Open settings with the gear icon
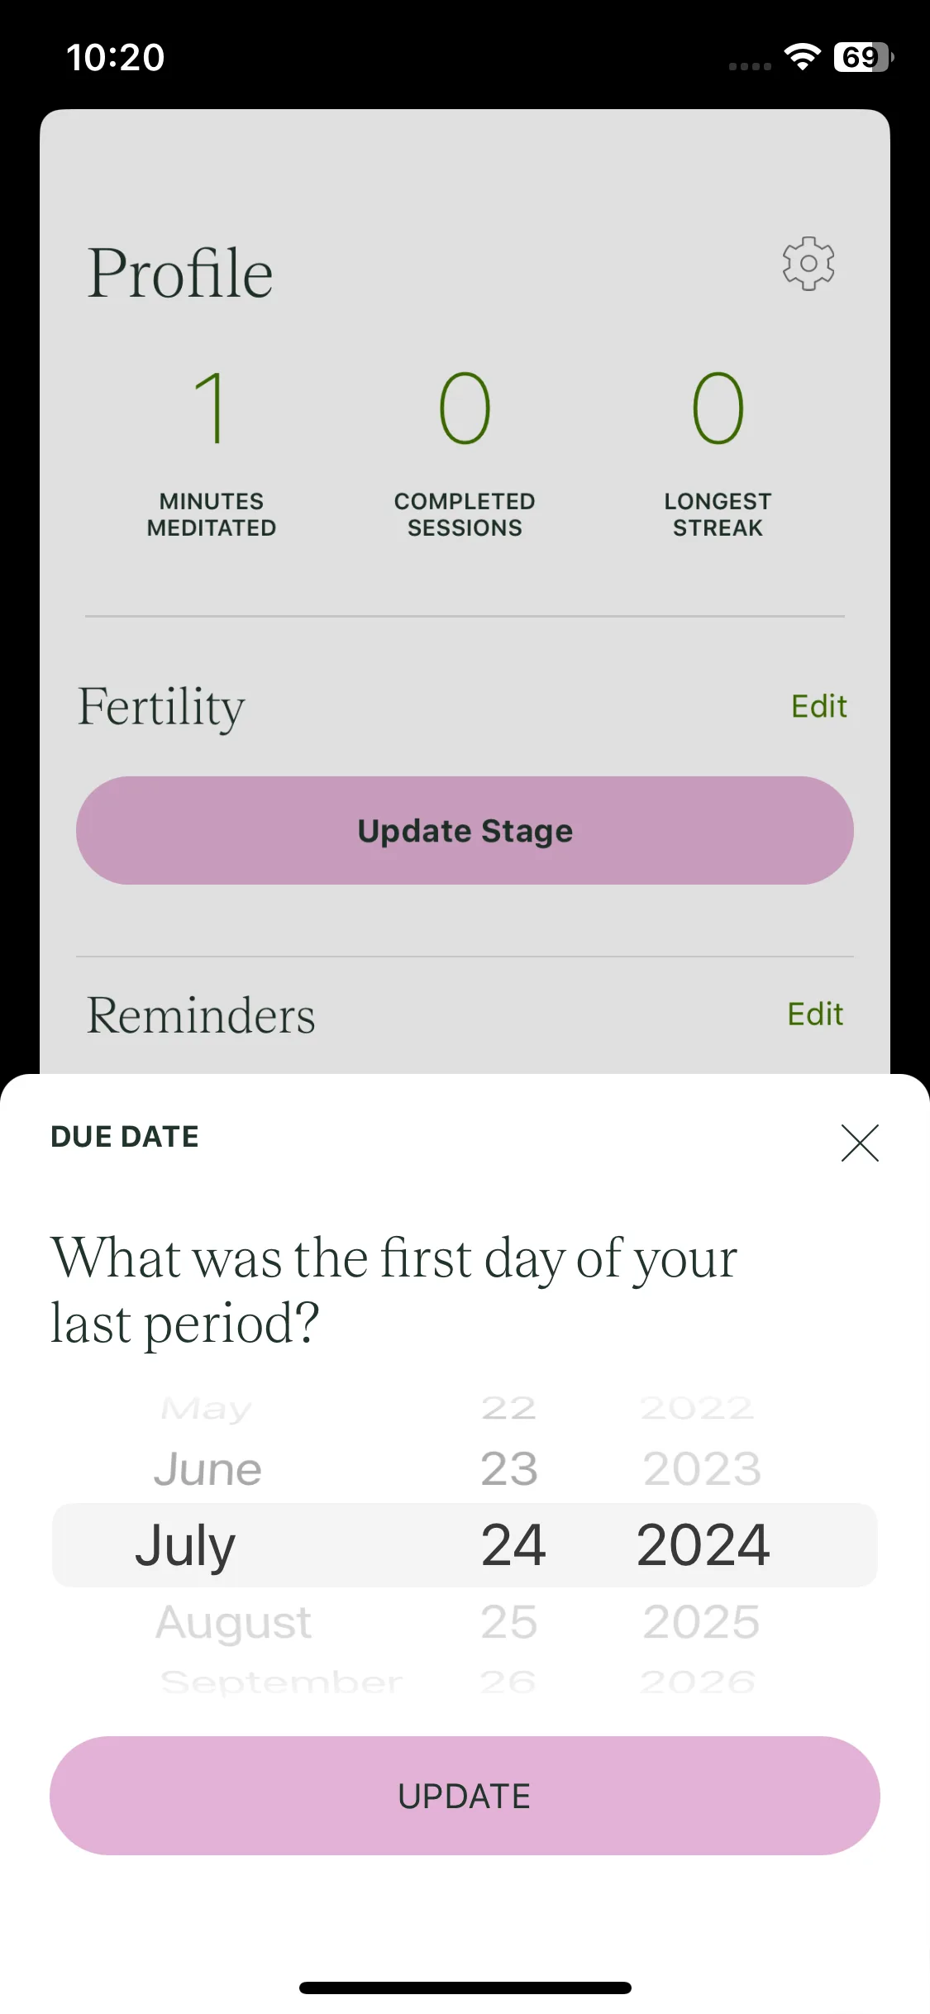The height and width of the screenshot is (2014, 930). 808,264
